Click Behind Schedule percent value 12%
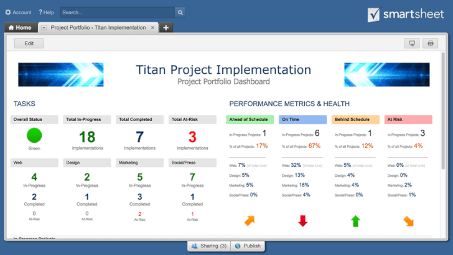The width and height of the screenshot is (453, 255). tap(367, 146)
